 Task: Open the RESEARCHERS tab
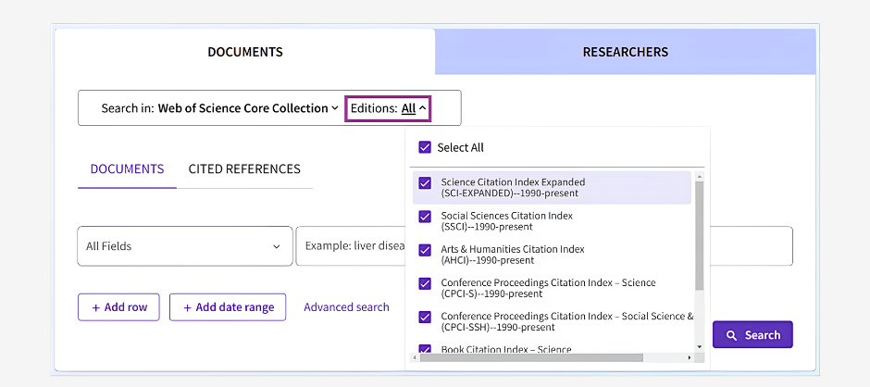(626, 52)
